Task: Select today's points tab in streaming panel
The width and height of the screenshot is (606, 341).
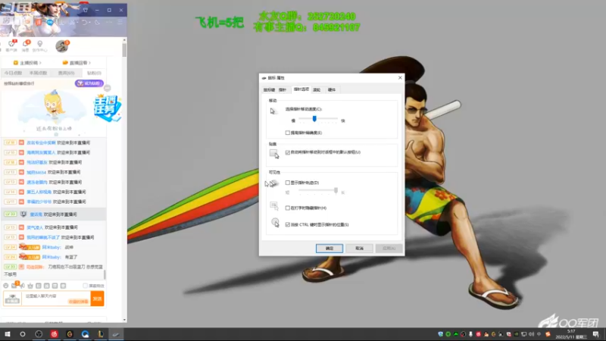Action: [x=13, y=73]
